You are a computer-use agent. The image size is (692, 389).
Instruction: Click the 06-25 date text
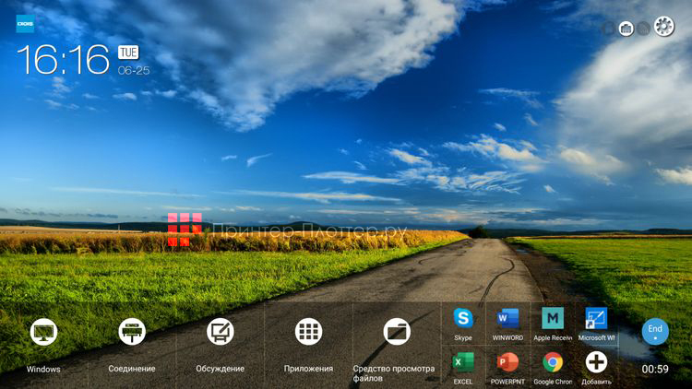coord(134,71)
